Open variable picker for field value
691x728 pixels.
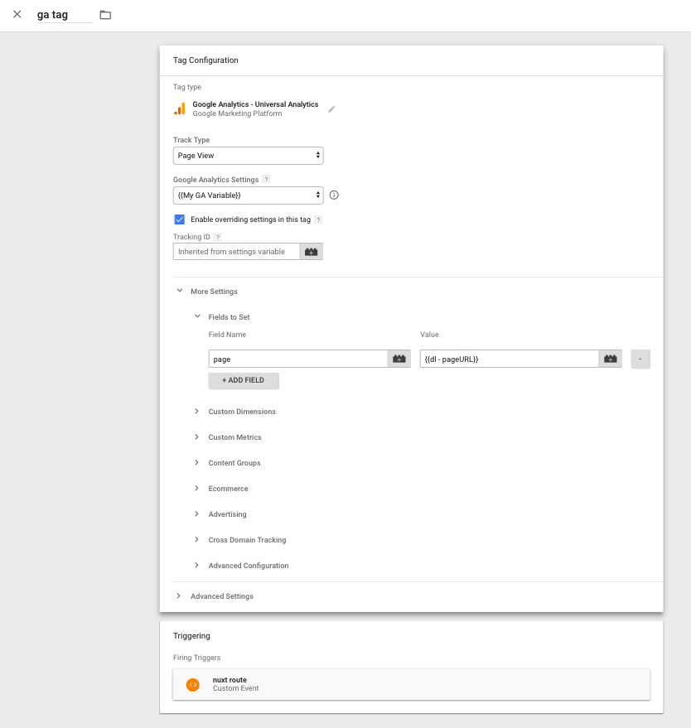611,359
